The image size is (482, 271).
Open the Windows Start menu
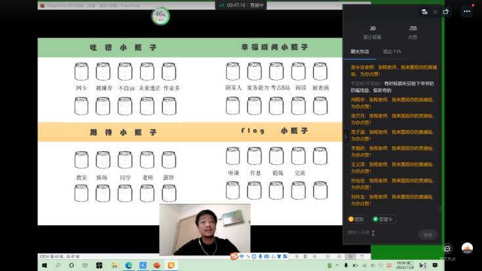[x=45, y=265]
